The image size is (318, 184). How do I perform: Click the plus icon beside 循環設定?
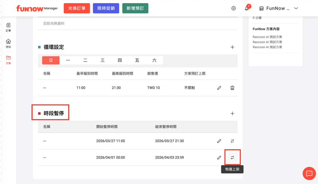[232, 47]
